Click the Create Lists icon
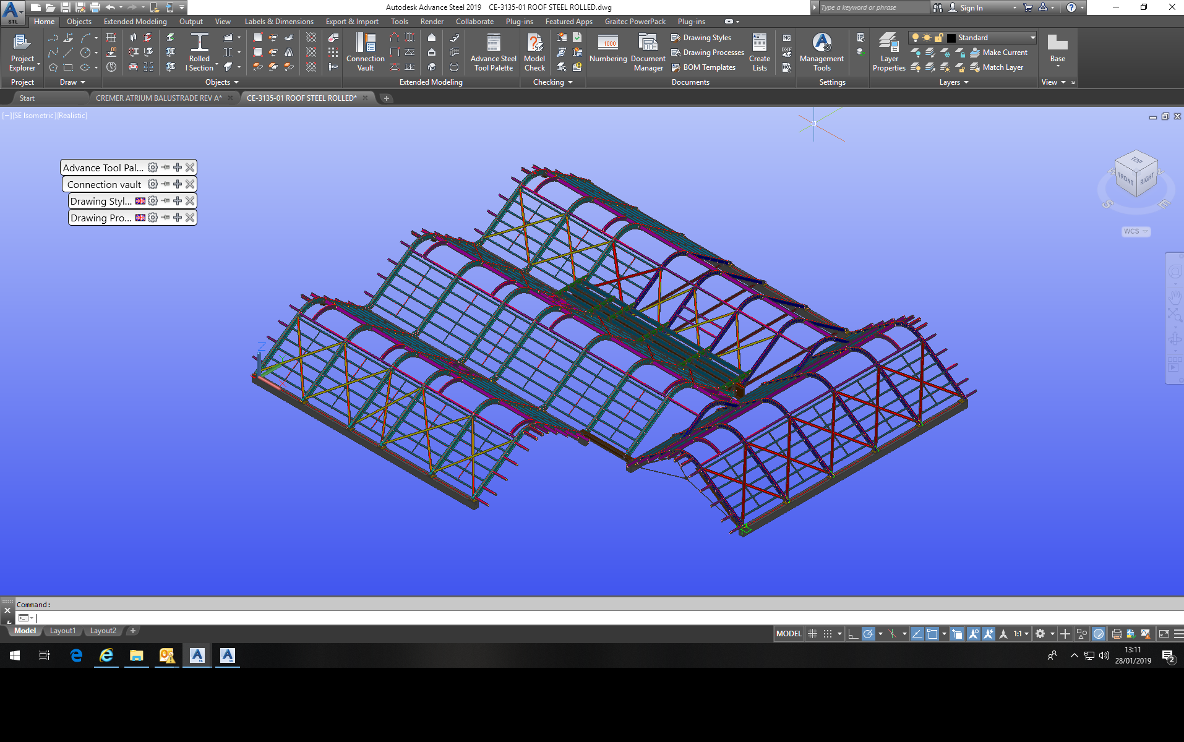The width and height of the screenshot is (1184, 742). coord(759,52)
